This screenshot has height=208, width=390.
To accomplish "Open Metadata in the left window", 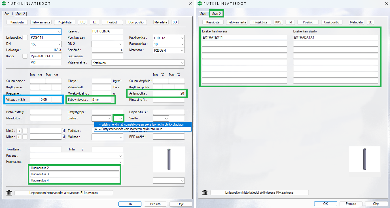I will tap(161, 22).
